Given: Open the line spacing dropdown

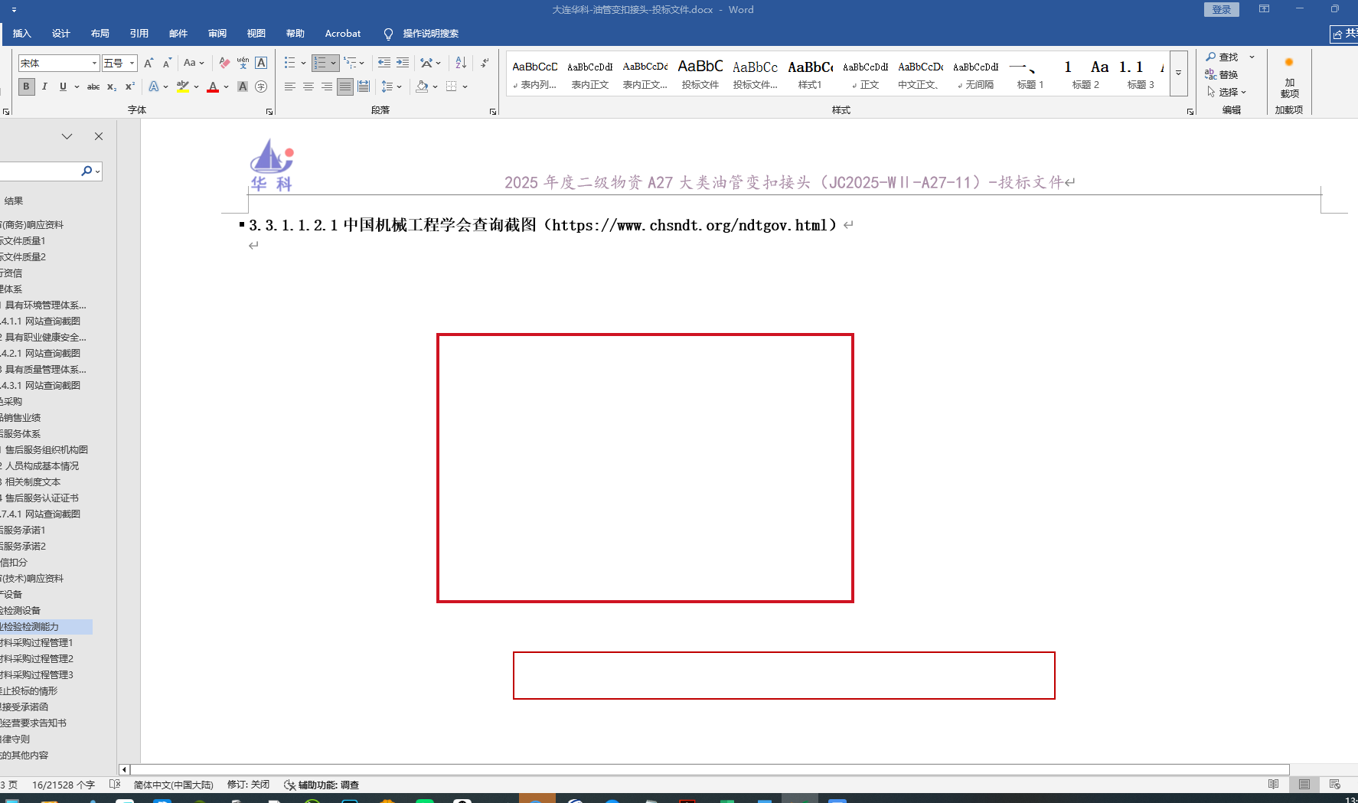Looking at the screenshot, I should click(x=391, y=87).
